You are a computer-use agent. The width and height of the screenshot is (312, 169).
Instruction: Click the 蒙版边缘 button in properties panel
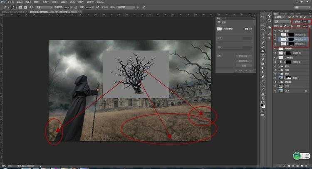pyautogui.click(x=244, y=56)
